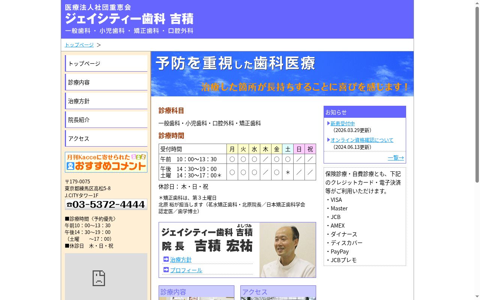Click the 受付時間 table header cell
The image size is (480, 300).
coord(193,149)
